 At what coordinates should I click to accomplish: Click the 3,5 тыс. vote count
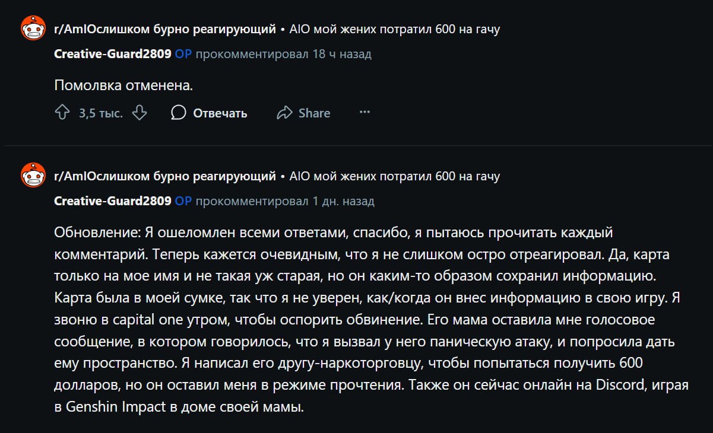click(x=101, y=113)
